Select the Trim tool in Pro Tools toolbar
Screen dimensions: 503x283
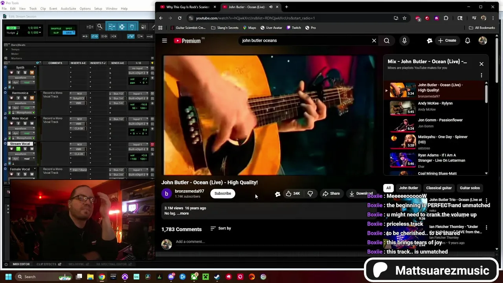click(x=111, y=27)
